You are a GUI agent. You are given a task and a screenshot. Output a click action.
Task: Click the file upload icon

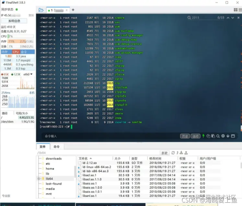pyautogui.click(x=186, y=153)
